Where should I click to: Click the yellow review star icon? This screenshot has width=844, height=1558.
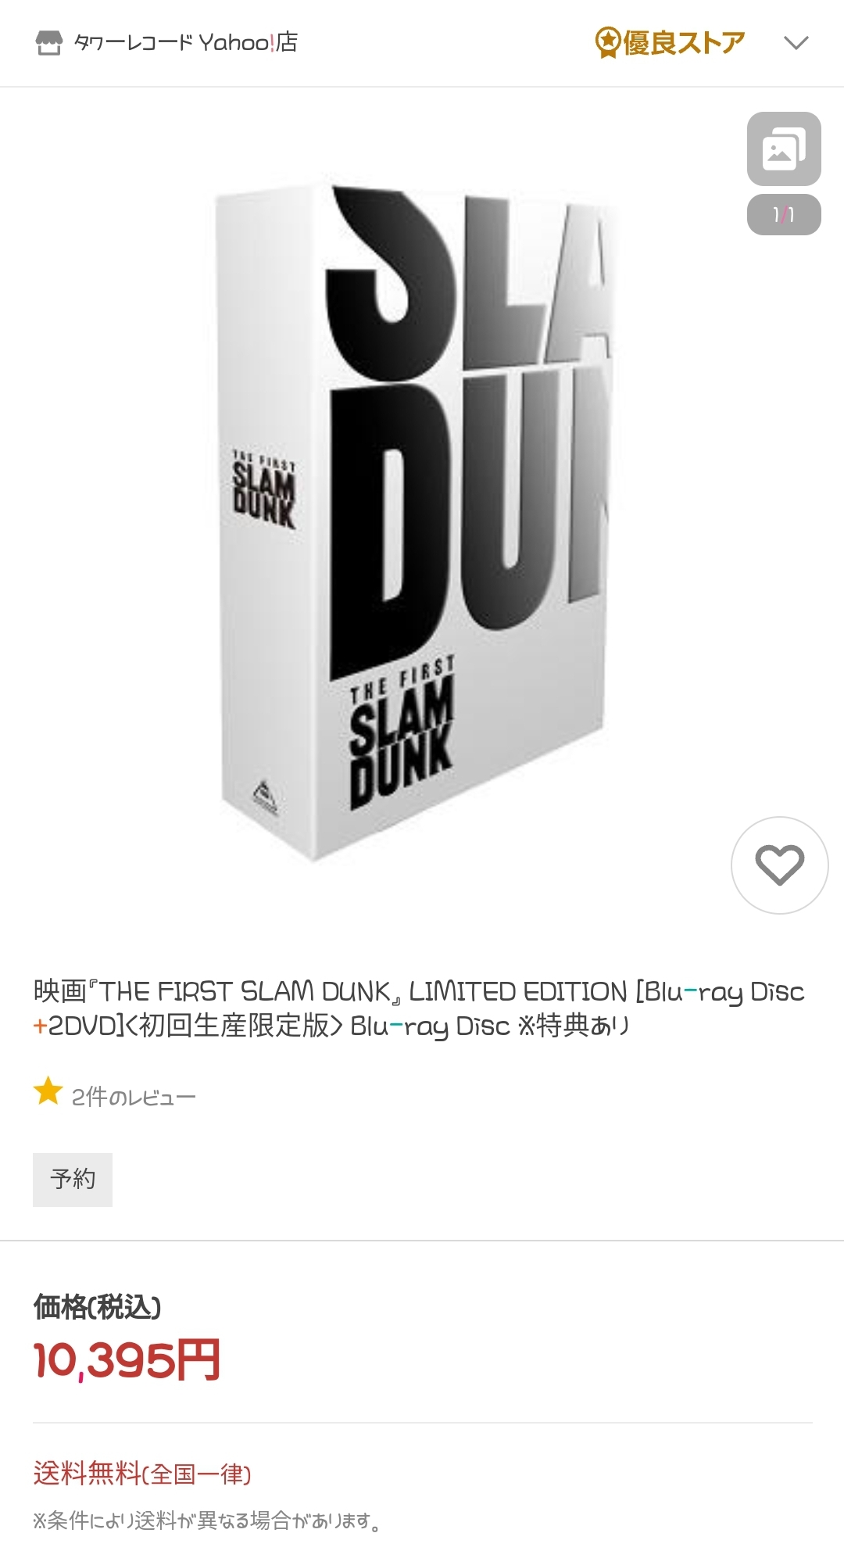pyautogui.click(x=48, y=1091)
